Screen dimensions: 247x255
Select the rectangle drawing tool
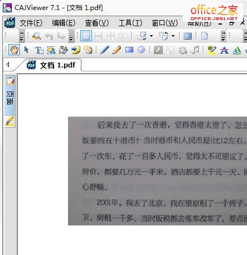tap(129, 50)
